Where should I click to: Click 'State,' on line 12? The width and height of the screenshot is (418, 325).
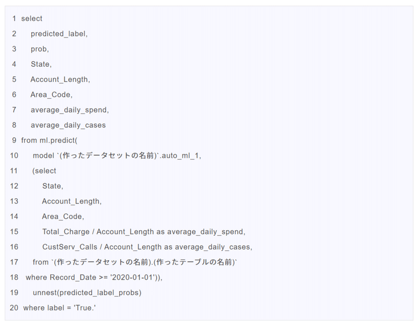coord(53,186)
